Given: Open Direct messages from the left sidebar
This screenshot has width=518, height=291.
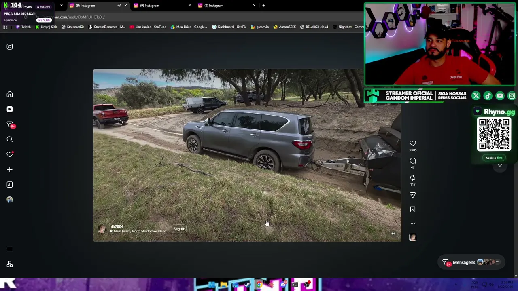Looking at the screenshot, I should (10, 124).
